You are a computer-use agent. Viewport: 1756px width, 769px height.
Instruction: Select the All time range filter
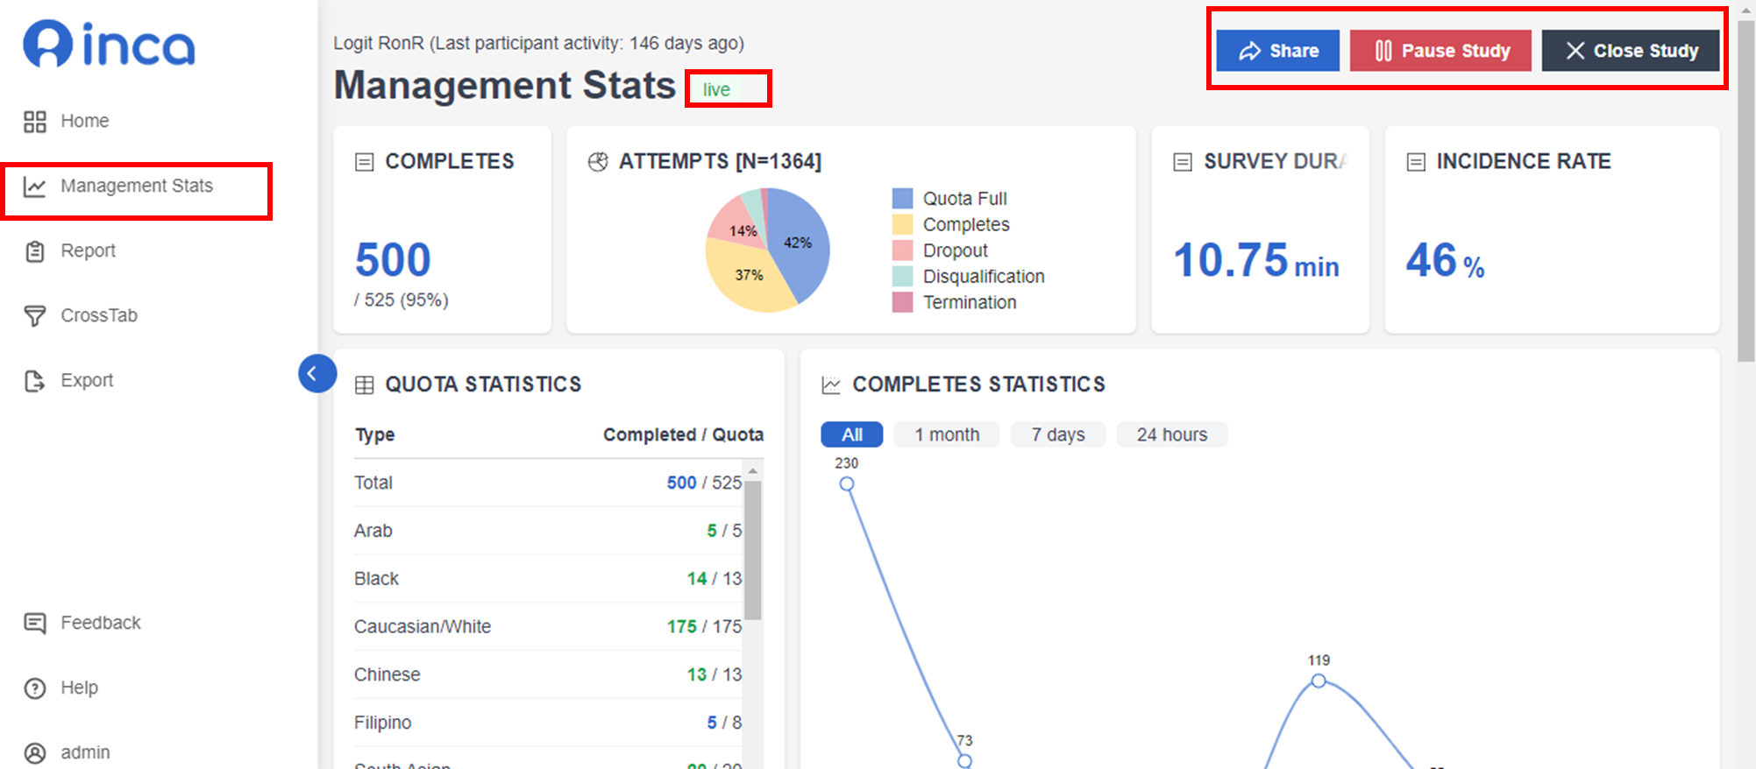(x=852, y=435)
